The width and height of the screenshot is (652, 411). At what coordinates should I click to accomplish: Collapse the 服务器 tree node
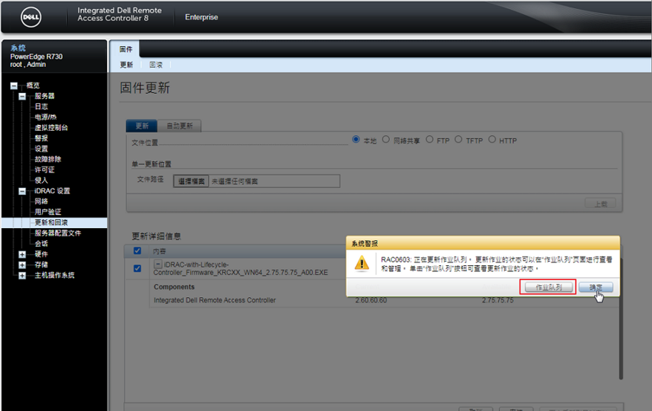click(22, 97)
